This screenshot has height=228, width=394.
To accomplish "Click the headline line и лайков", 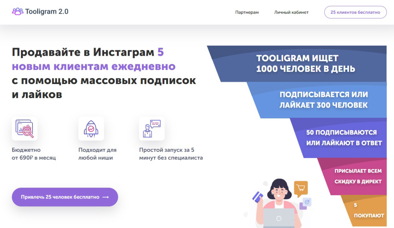I will point(37,95).
